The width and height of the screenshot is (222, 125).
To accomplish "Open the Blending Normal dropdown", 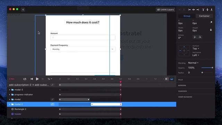I will click(193, 63).
